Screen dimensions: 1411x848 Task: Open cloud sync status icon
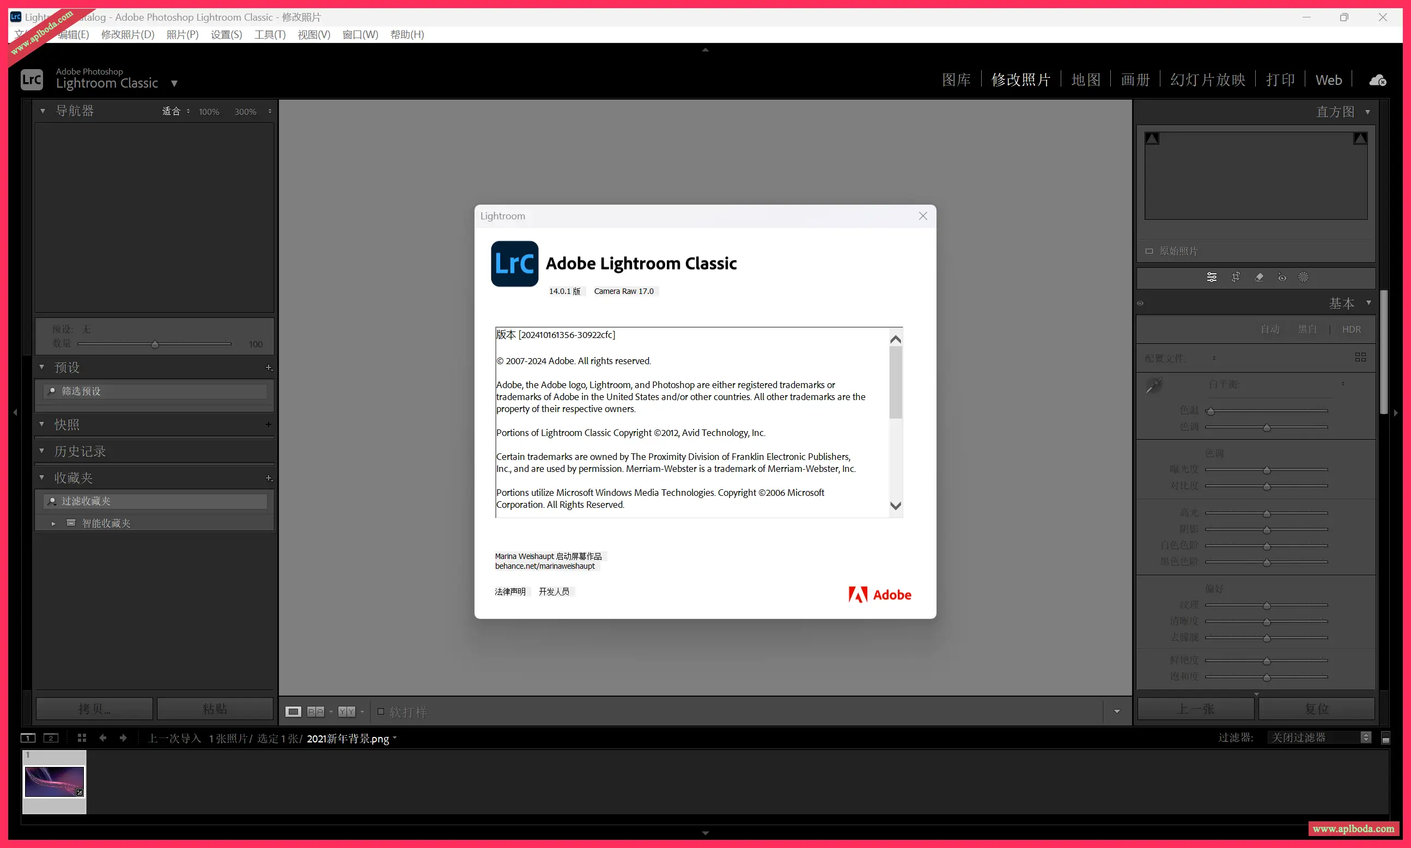pyautogui.click(x=1377, y=80)
